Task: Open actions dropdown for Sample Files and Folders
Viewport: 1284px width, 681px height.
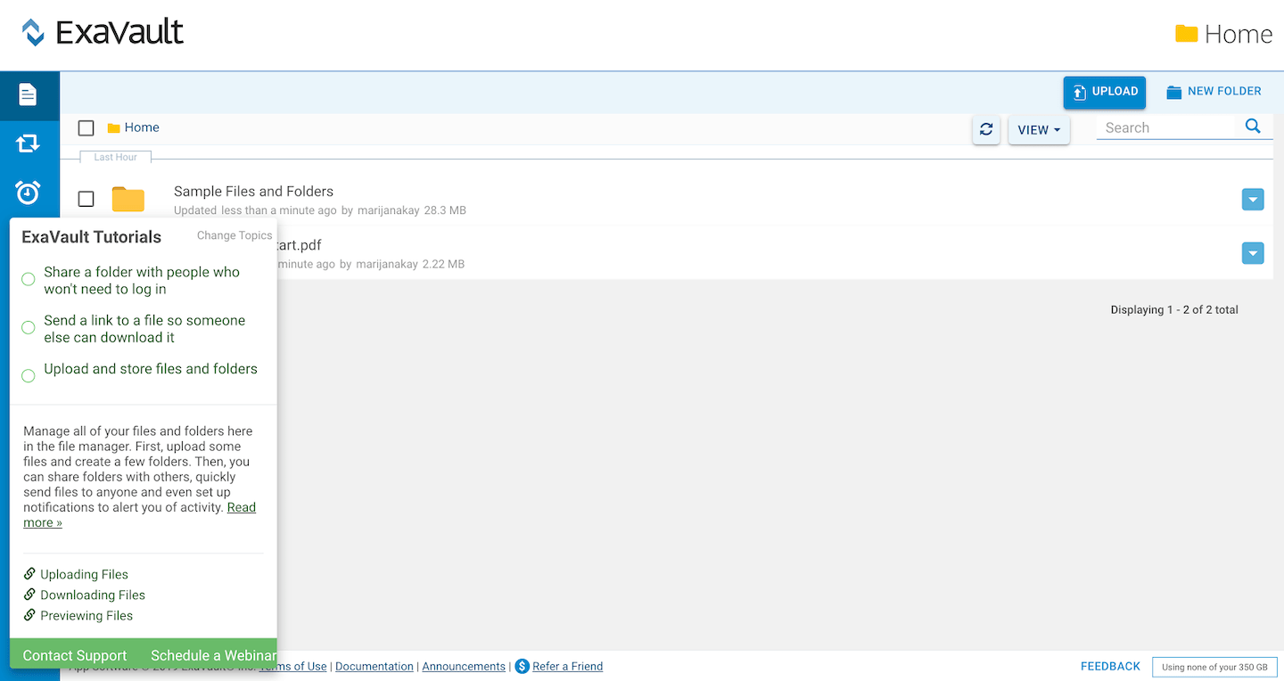Action: 1253,200
